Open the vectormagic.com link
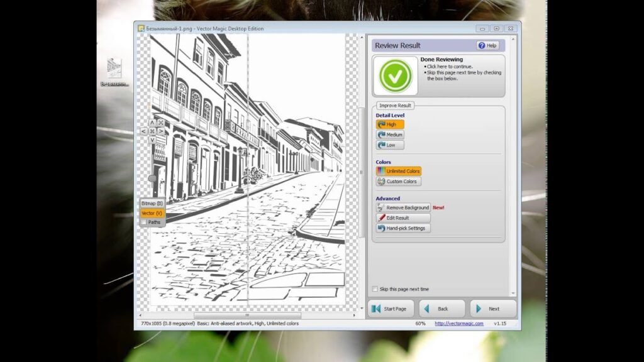Viewport: 644px width, 362px height. [458, 324]
